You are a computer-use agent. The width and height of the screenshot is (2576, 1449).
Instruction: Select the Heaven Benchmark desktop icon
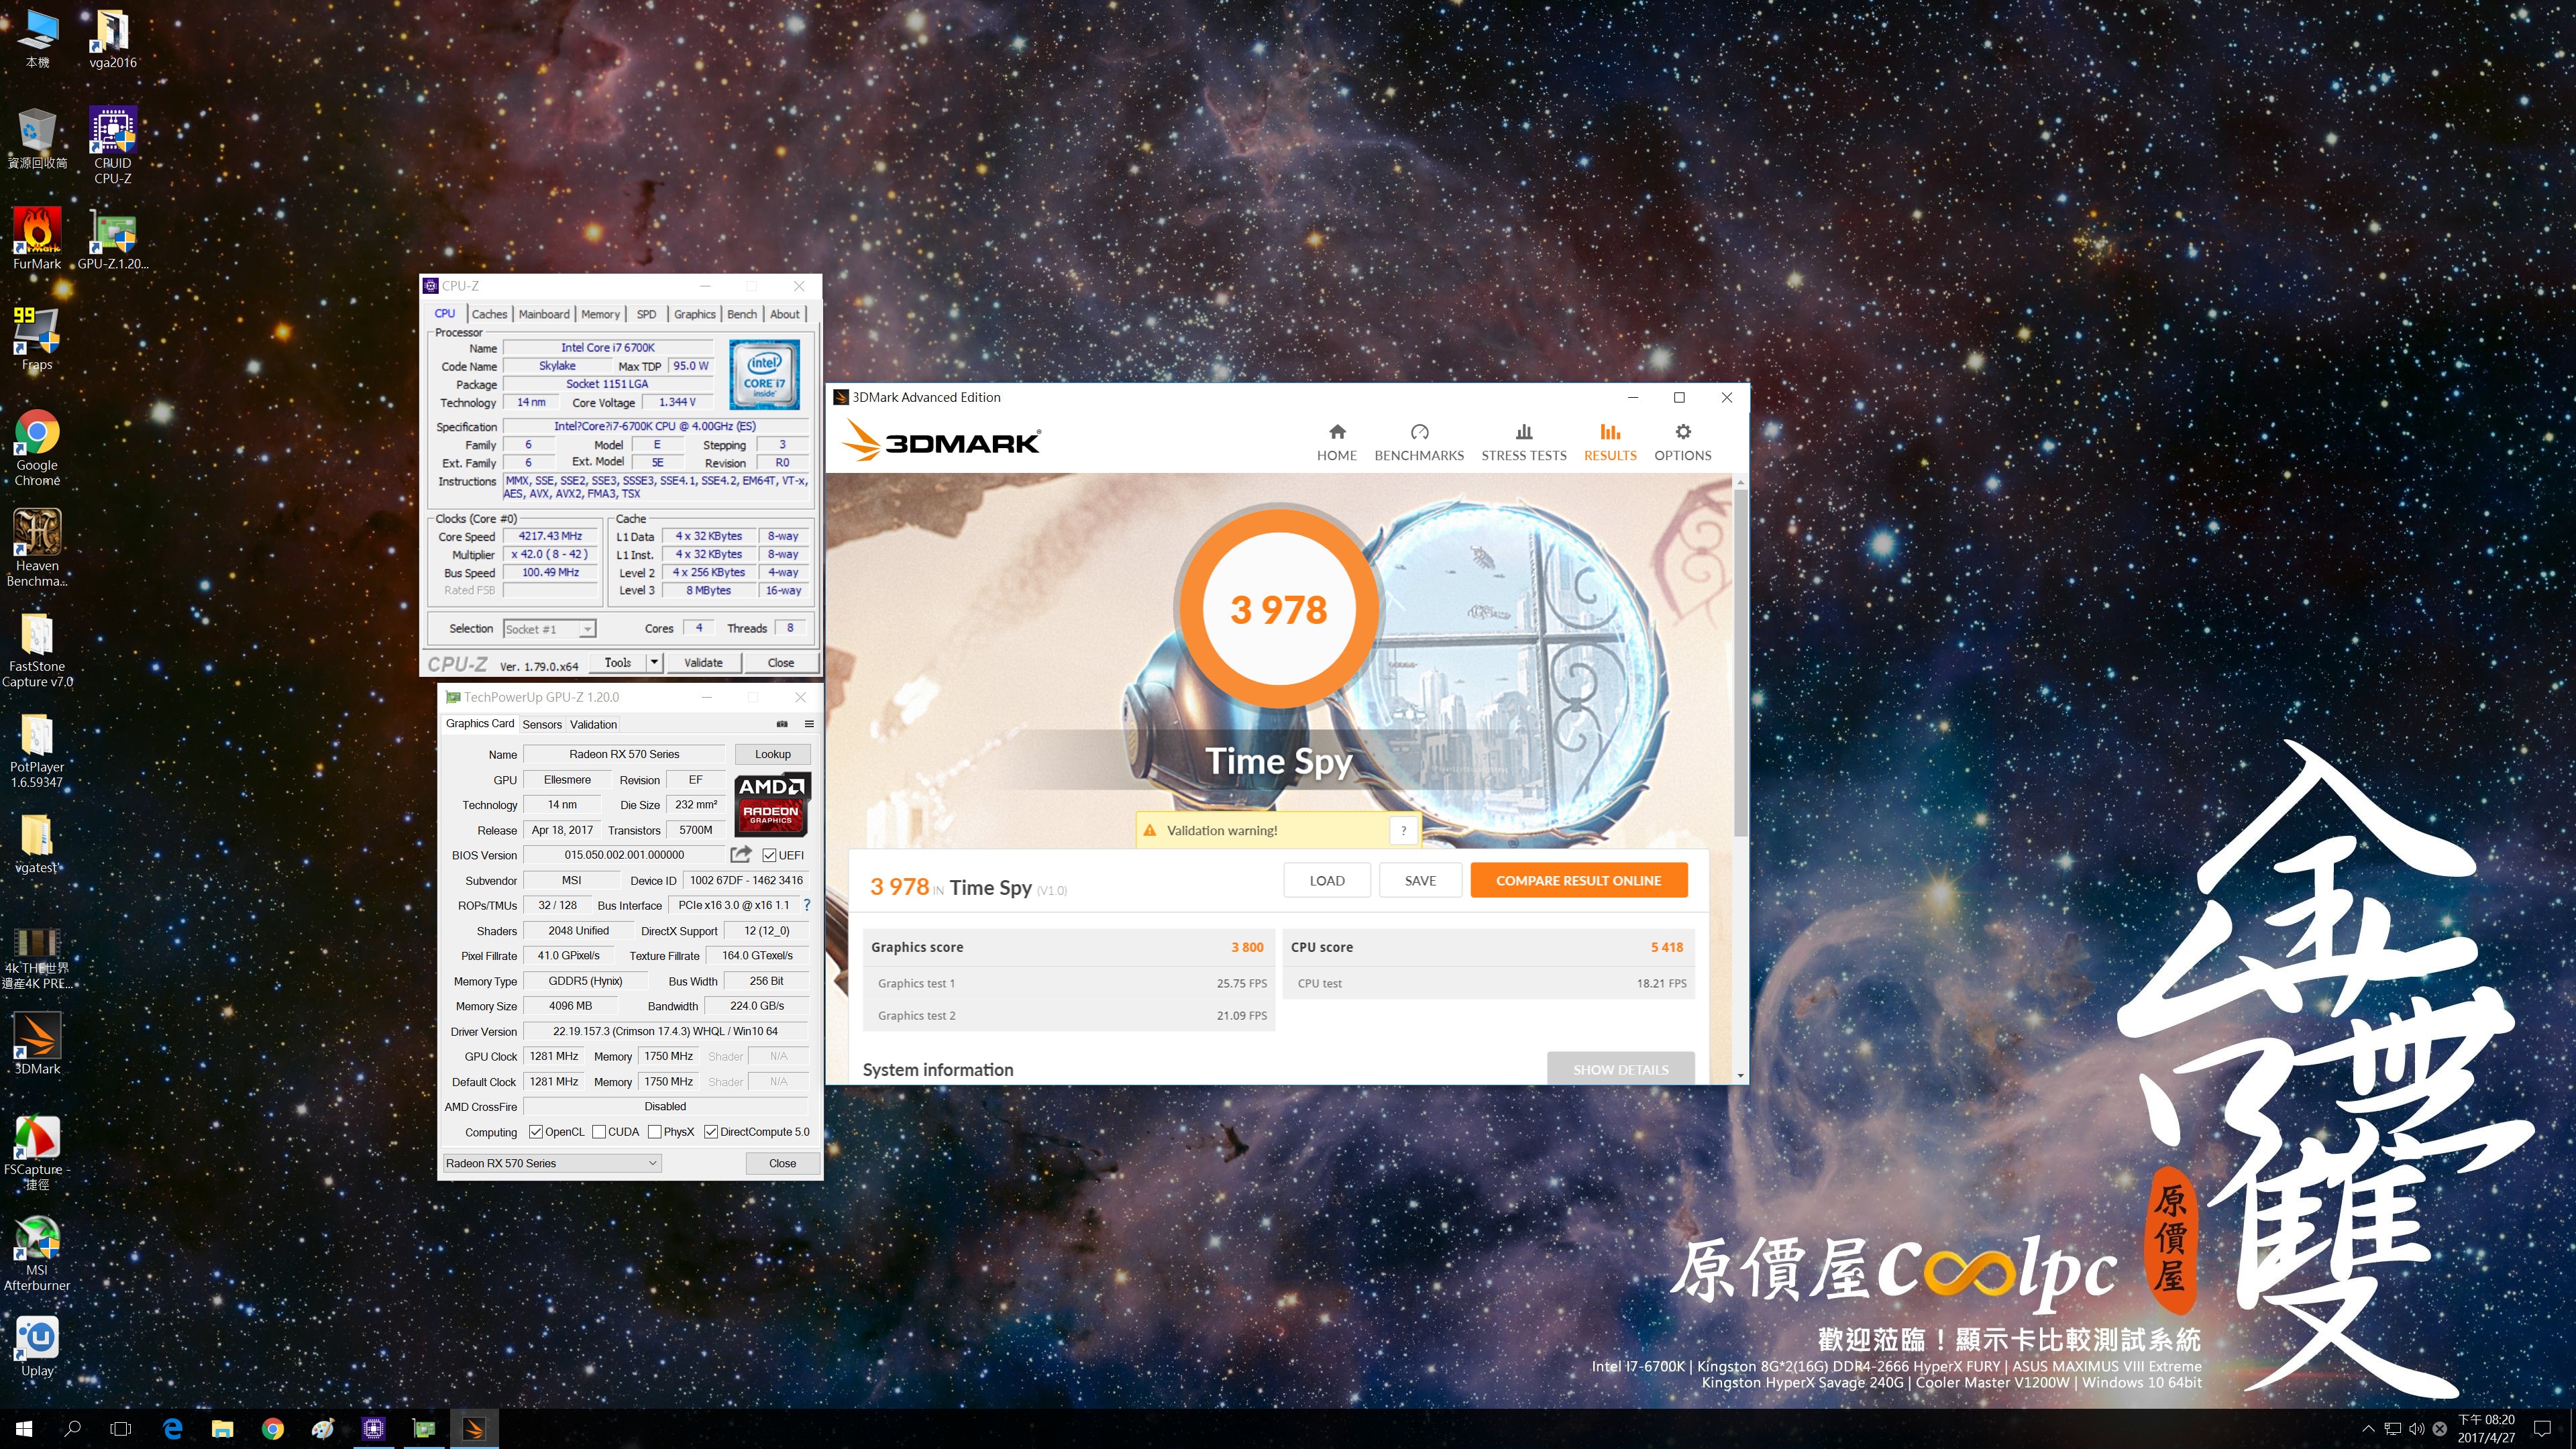[x=37, y=548]
